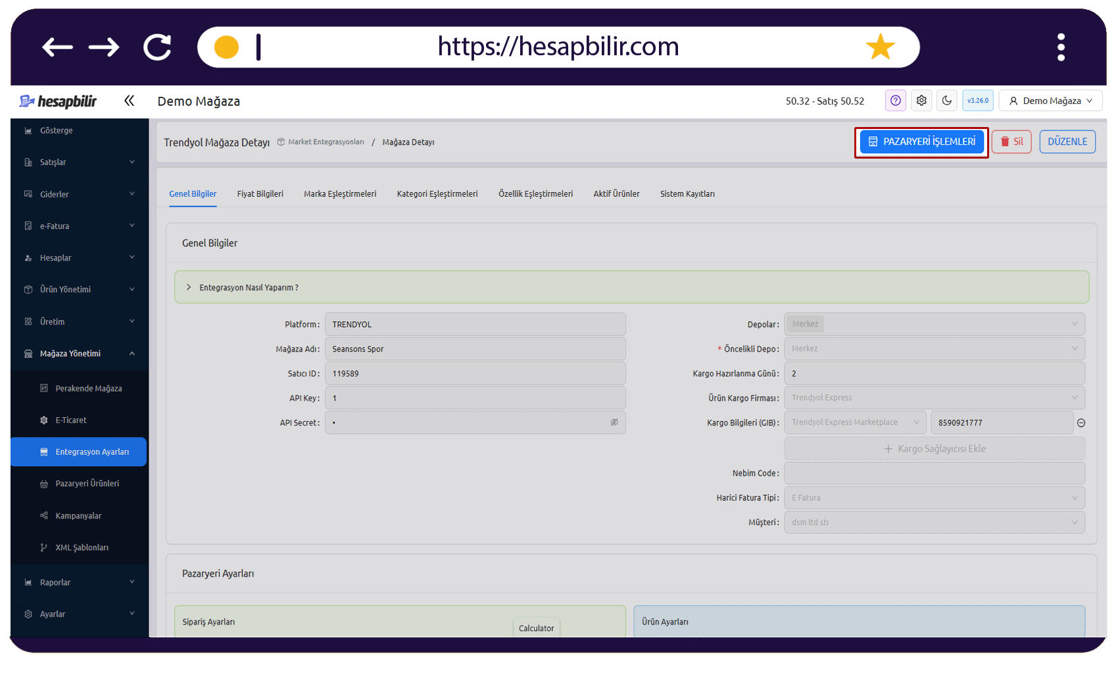Open Aktif Ürünler tab

(x=616, y=194)
